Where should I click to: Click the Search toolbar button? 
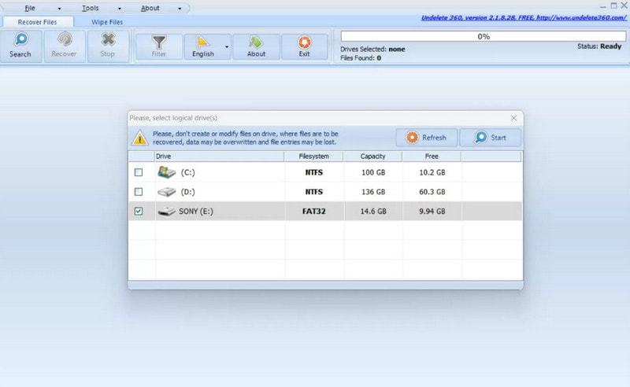pos(21,46)
